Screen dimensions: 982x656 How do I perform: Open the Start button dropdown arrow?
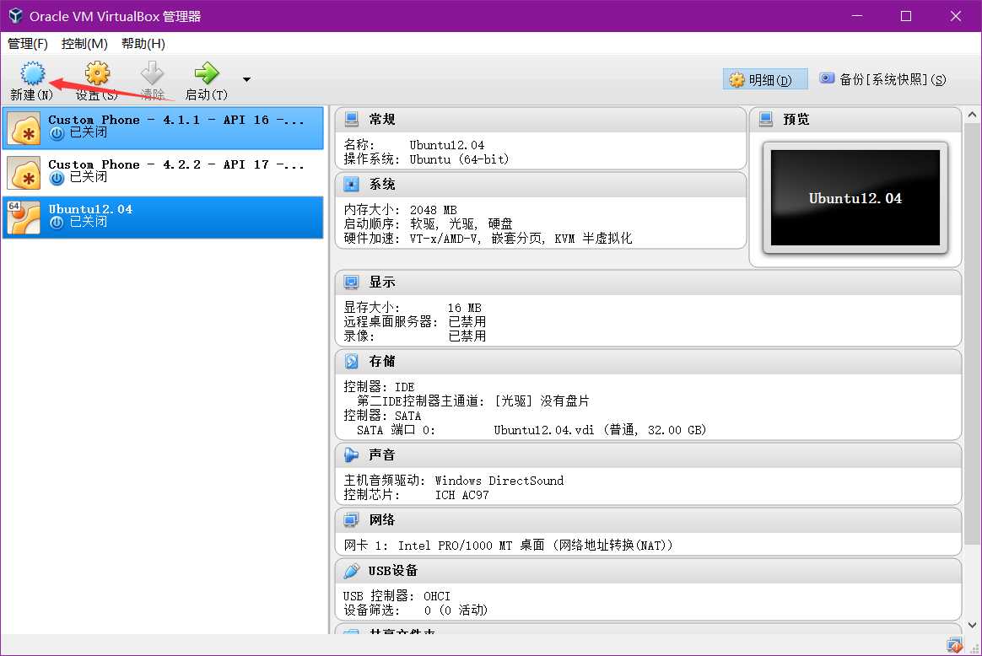pos(246,79)
